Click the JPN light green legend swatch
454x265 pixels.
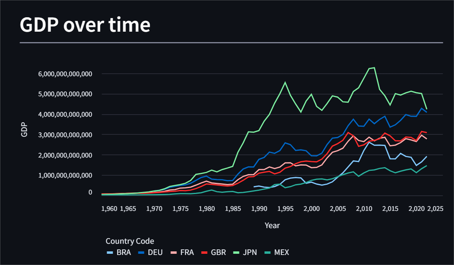[236, 253]
